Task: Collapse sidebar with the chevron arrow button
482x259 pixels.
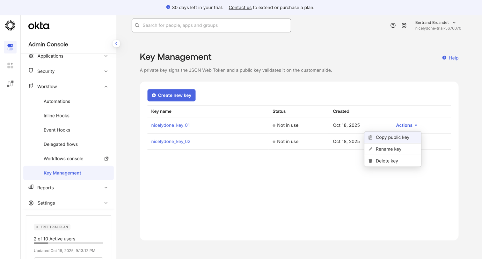Action: tap(116, 44)
